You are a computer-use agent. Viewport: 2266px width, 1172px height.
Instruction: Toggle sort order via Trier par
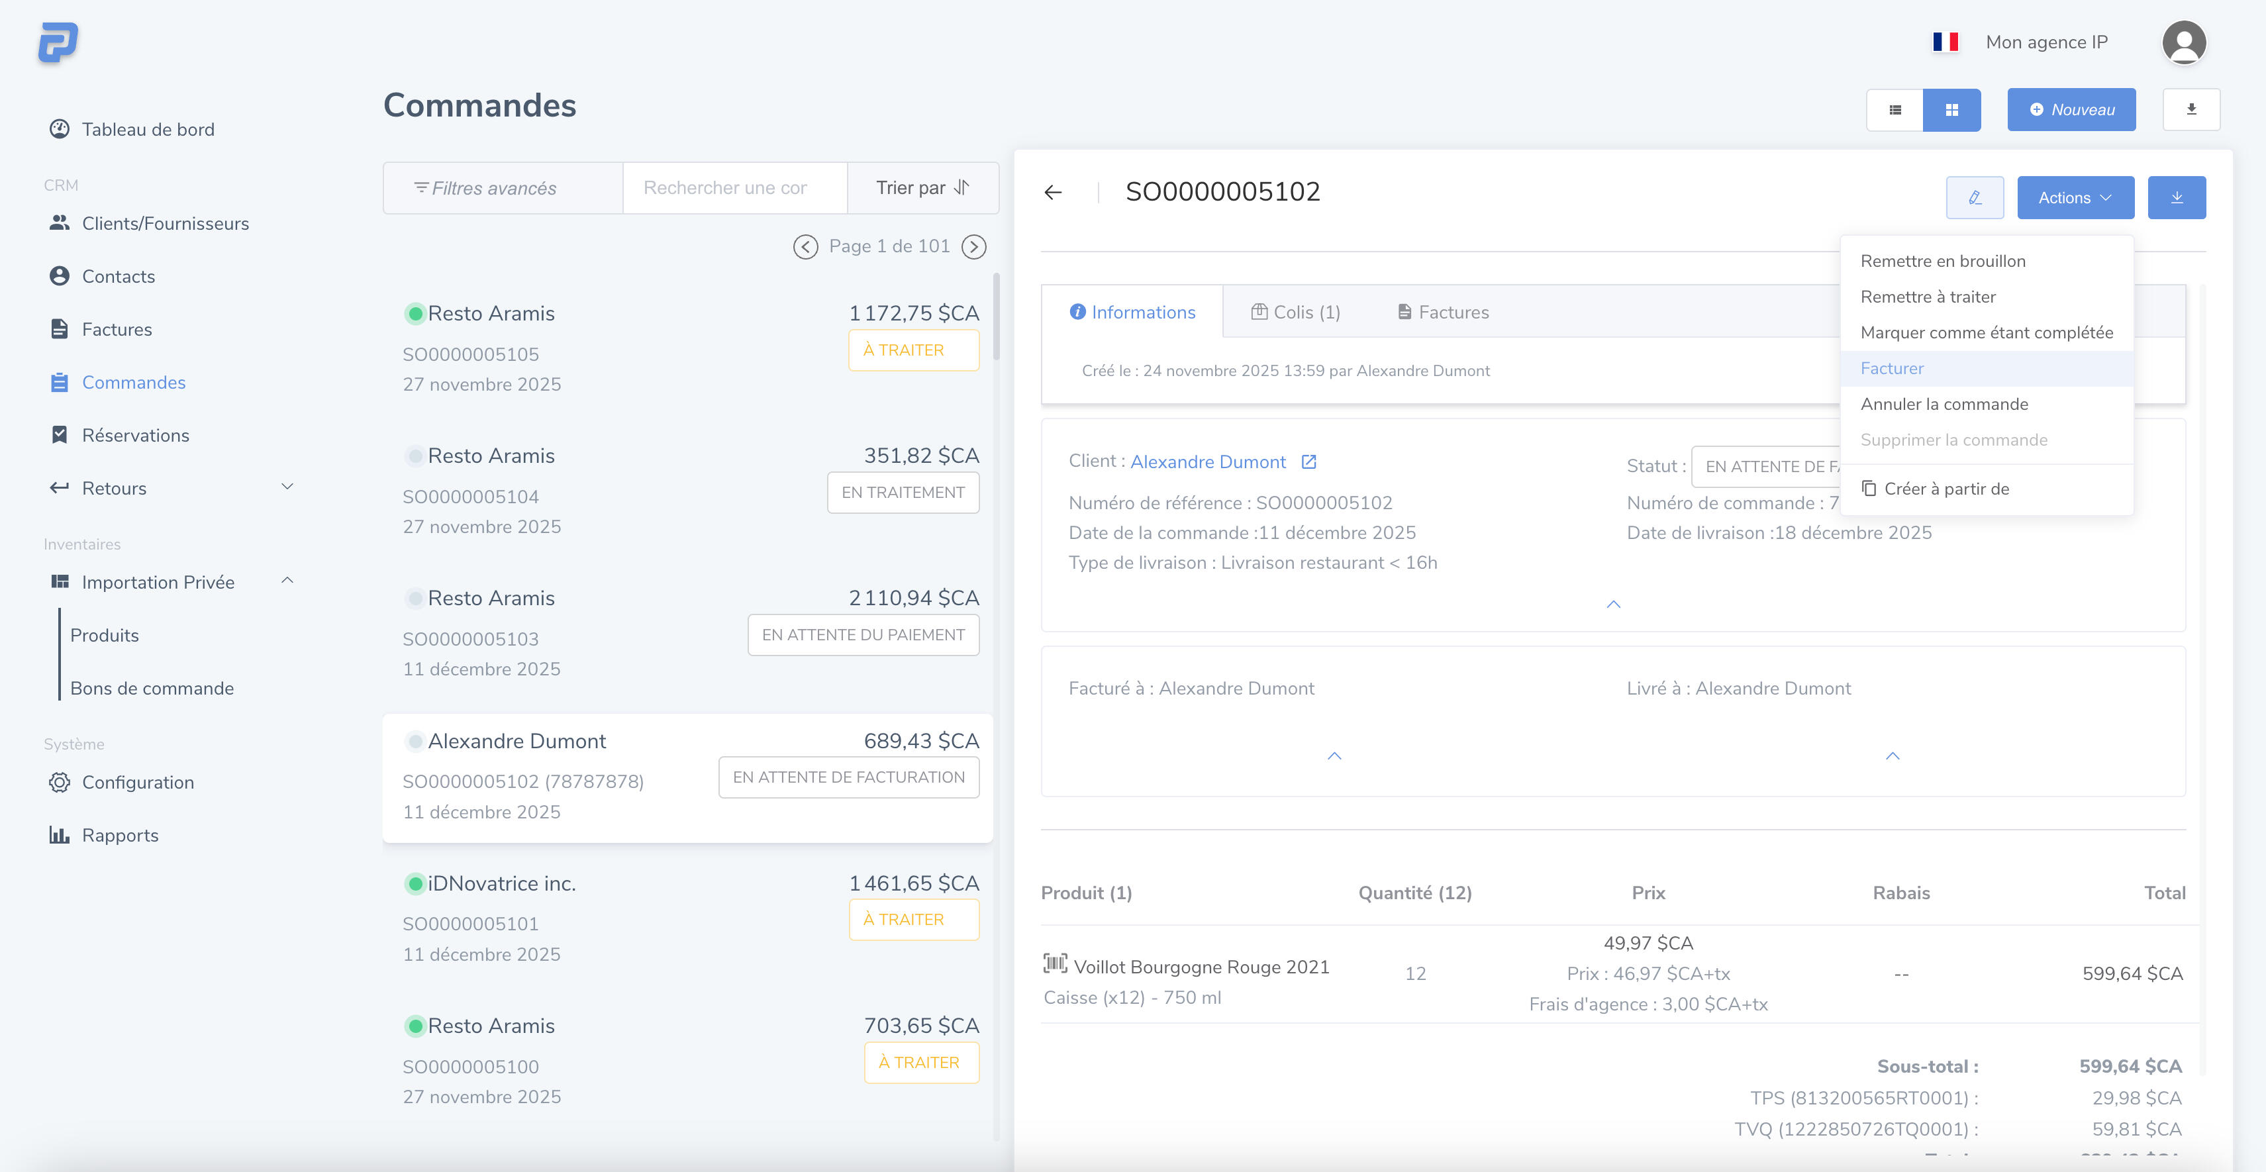click(922, 187)
